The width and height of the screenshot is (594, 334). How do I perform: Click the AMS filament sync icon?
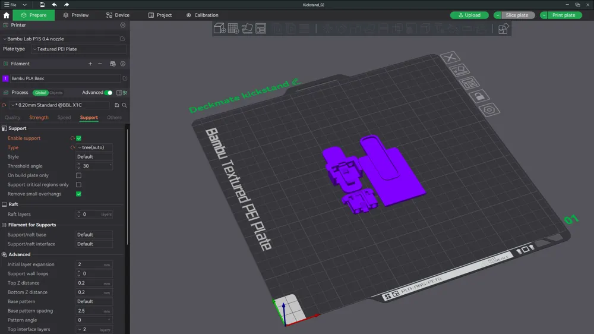coord(112,64)
